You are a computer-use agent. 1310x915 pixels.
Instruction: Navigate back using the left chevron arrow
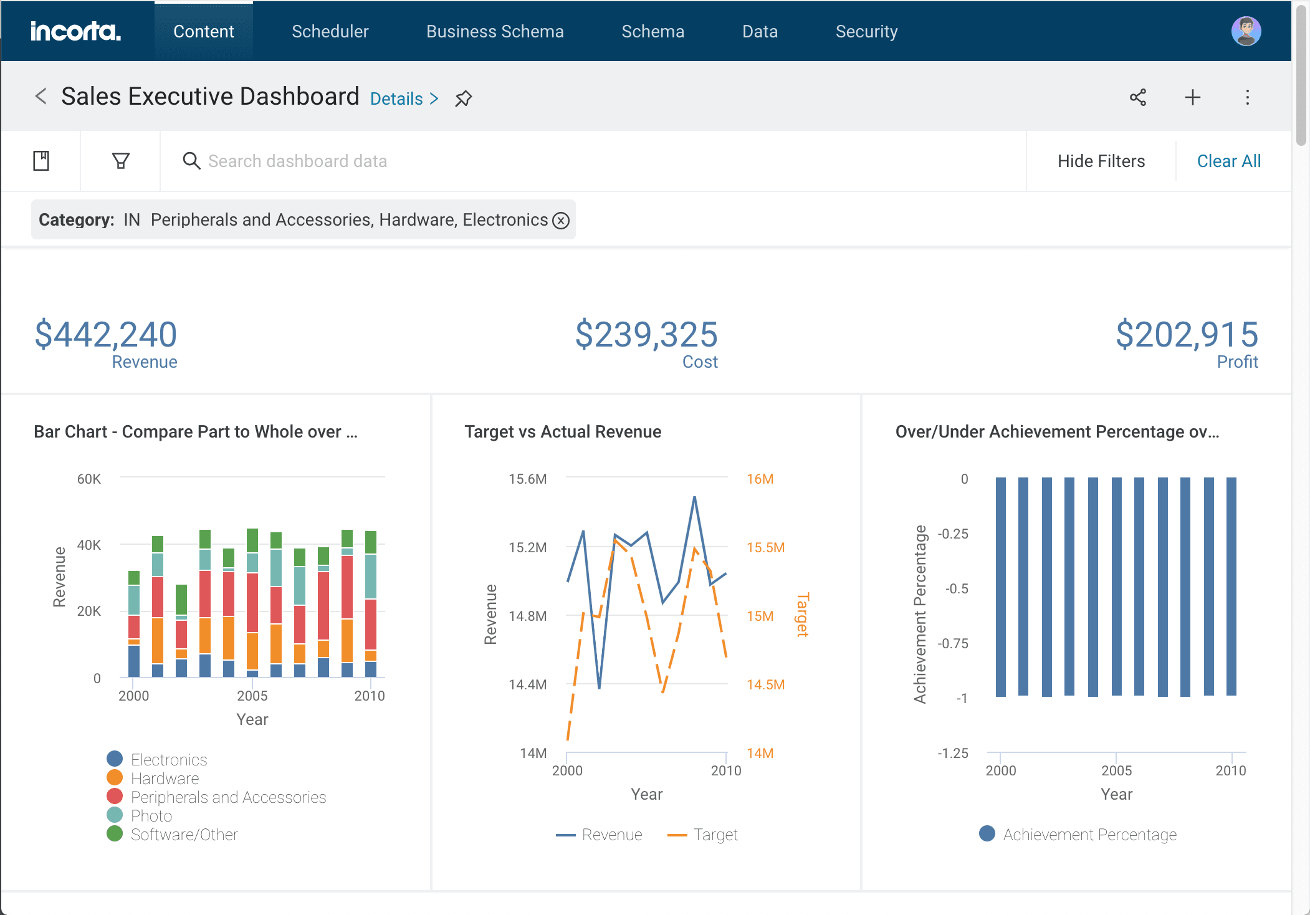point(41,97)
